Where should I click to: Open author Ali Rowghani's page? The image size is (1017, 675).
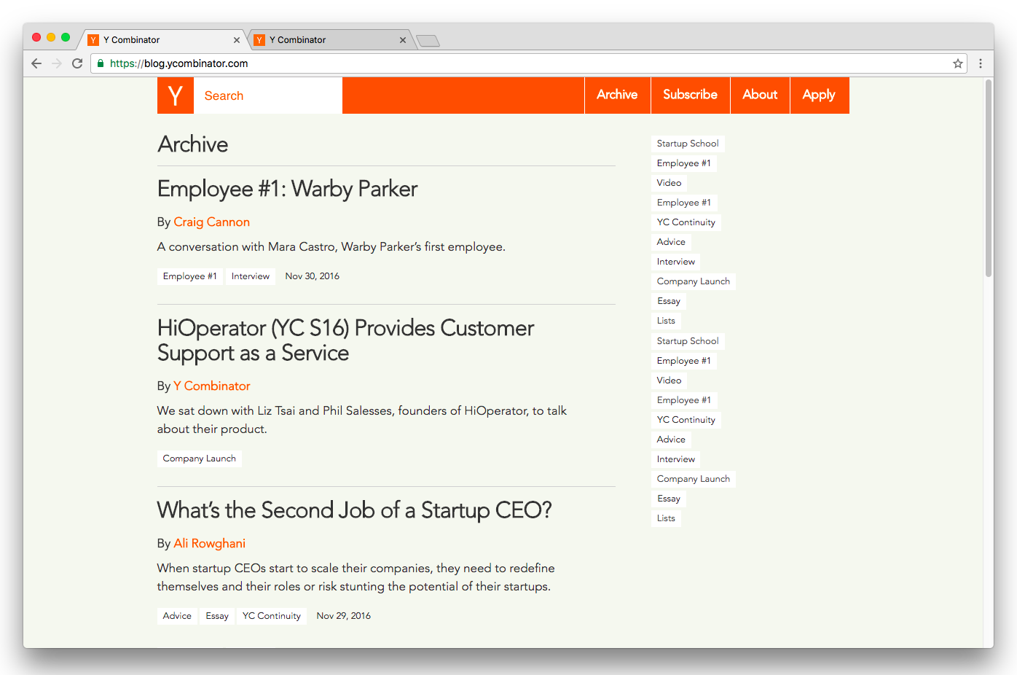point(209,544)
